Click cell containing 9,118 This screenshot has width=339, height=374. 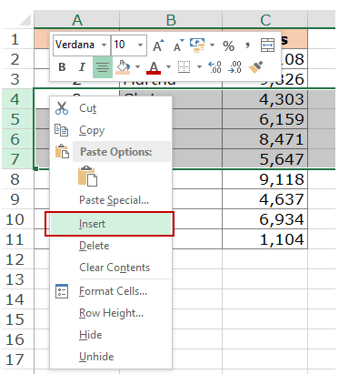265,179
